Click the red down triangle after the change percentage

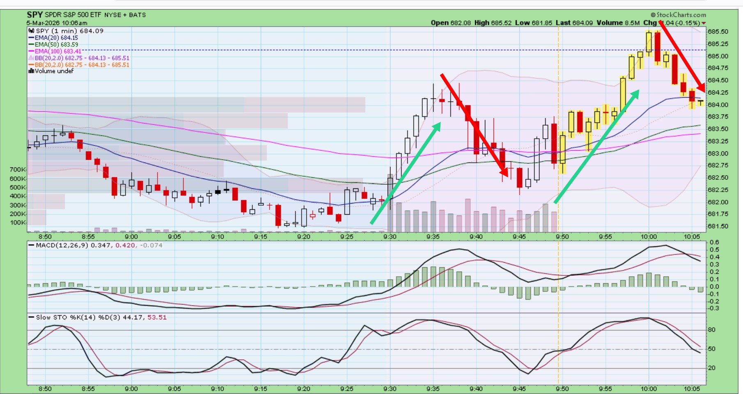704,23
